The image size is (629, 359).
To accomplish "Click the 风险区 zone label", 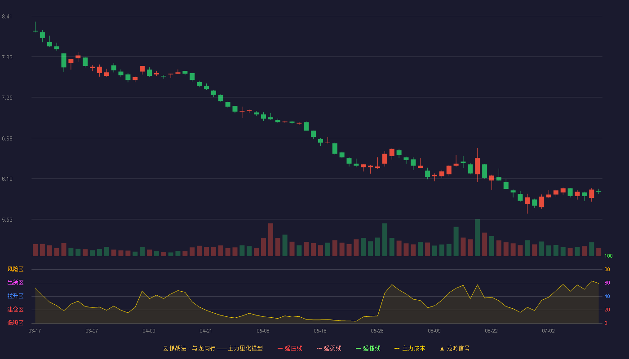I will click(15, 269).
